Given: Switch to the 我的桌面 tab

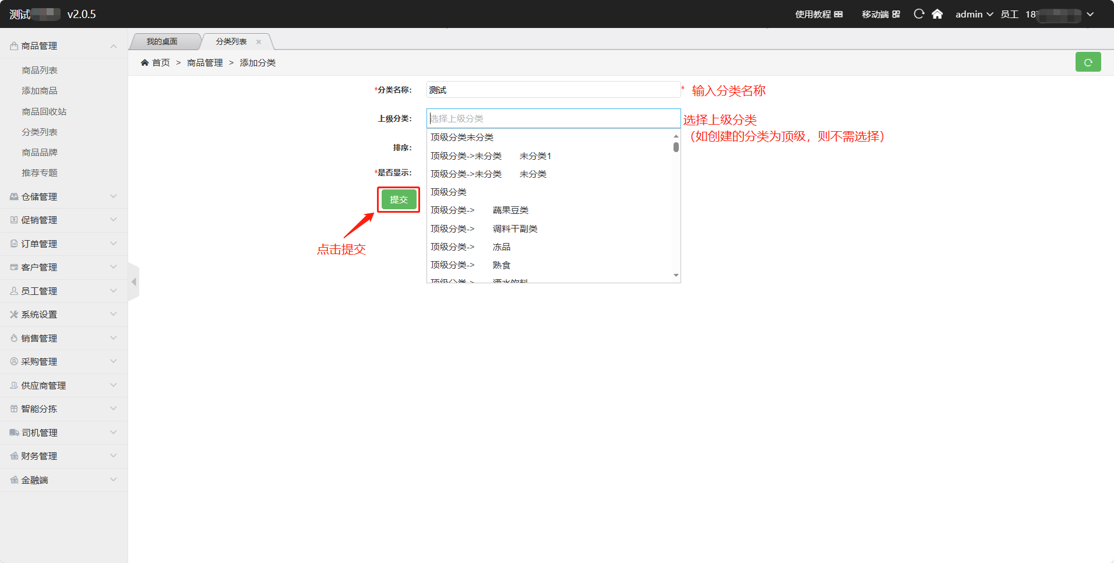Looking at the screenshot, I should 162,42.
